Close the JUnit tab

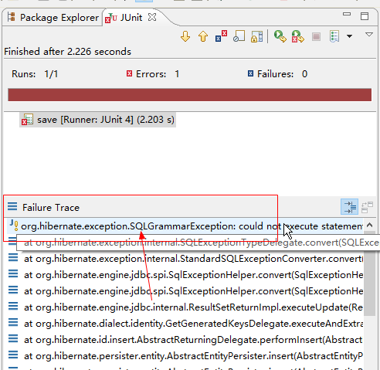coord(152,17)
